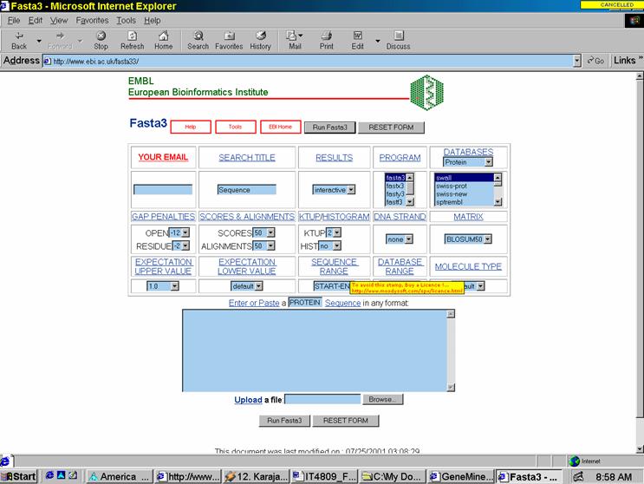Click the Browse... file button
The height and width of the screenshot is (484, 644).
(382, 399)
